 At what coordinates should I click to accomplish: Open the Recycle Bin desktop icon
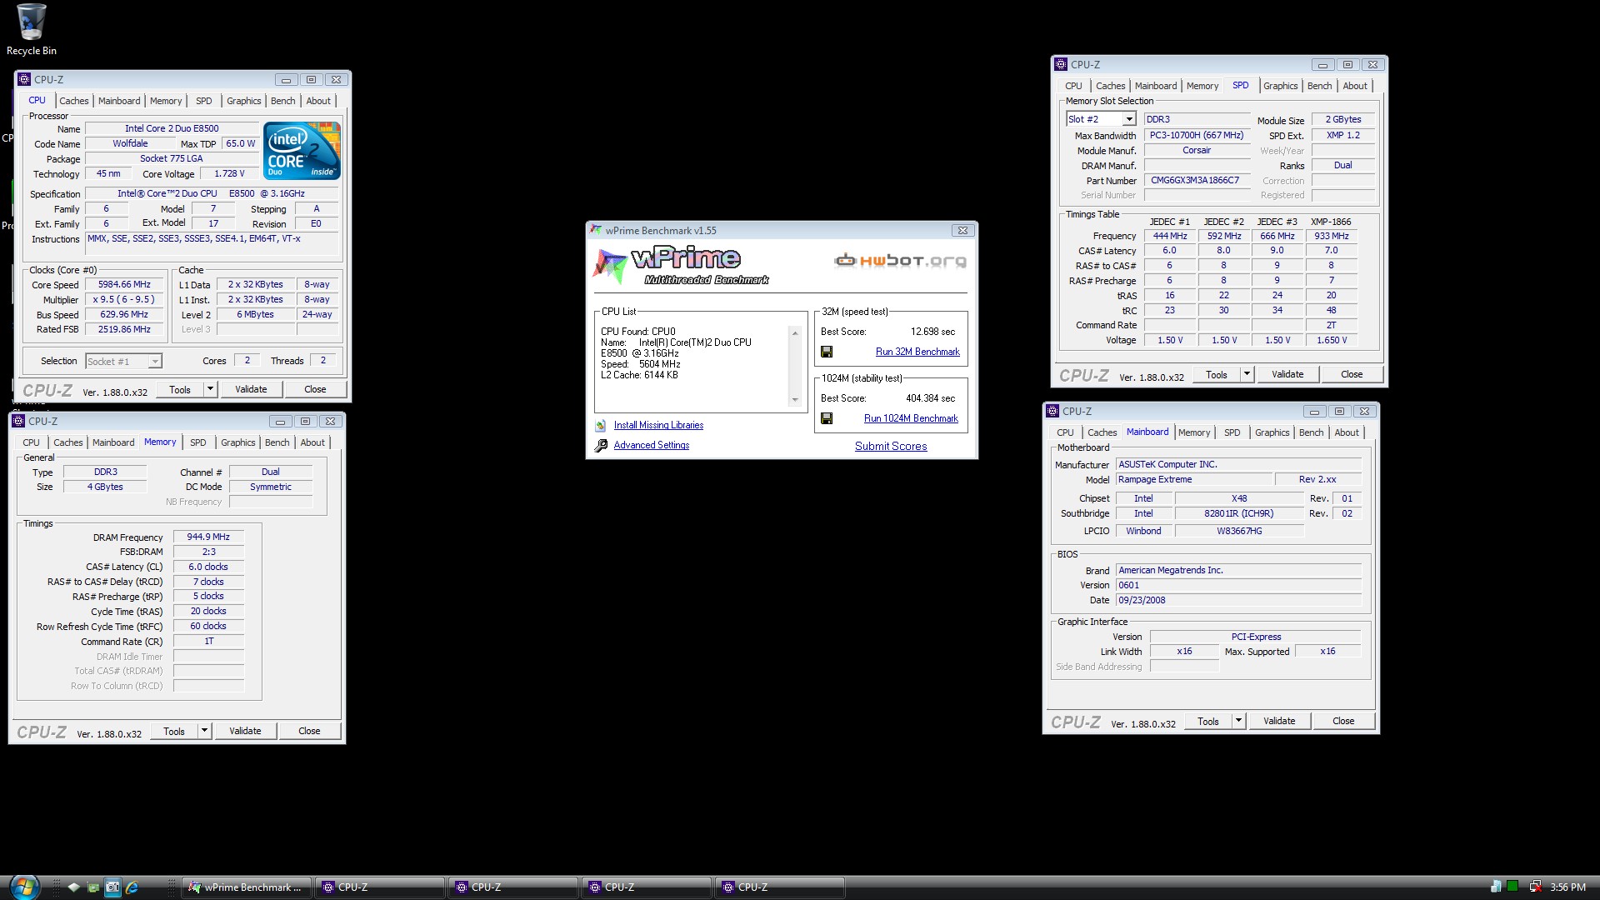(32, 30)
